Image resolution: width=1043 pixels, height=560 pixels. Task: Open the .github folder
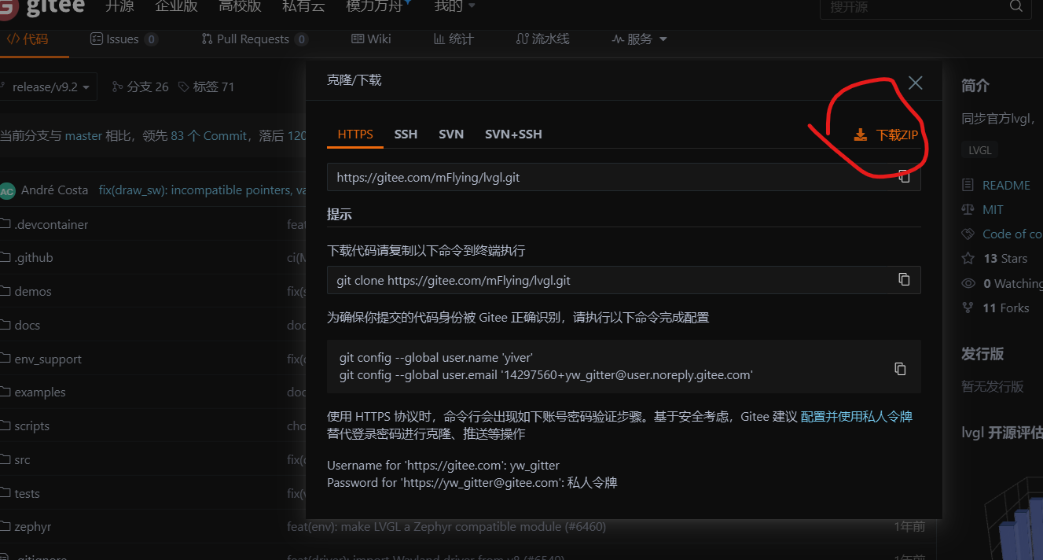coord(34,257)
